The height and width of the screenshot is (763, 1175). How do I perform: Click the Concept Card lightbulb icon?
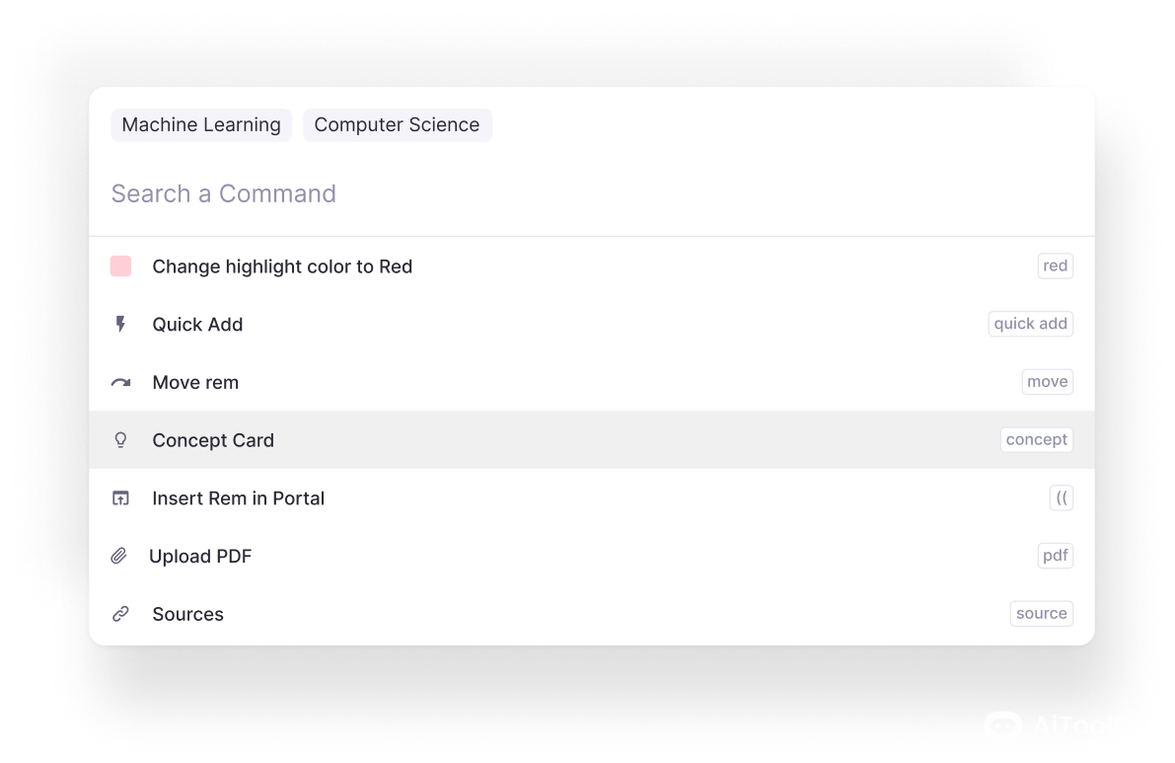[120, 440]
